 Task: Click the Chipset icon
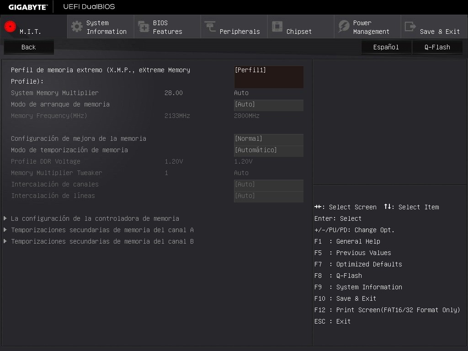coord(277,27)
